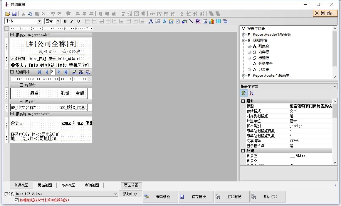Open the 报表主对象 object selector dropdown
The image size is (341, 206).
coord(335,86)
